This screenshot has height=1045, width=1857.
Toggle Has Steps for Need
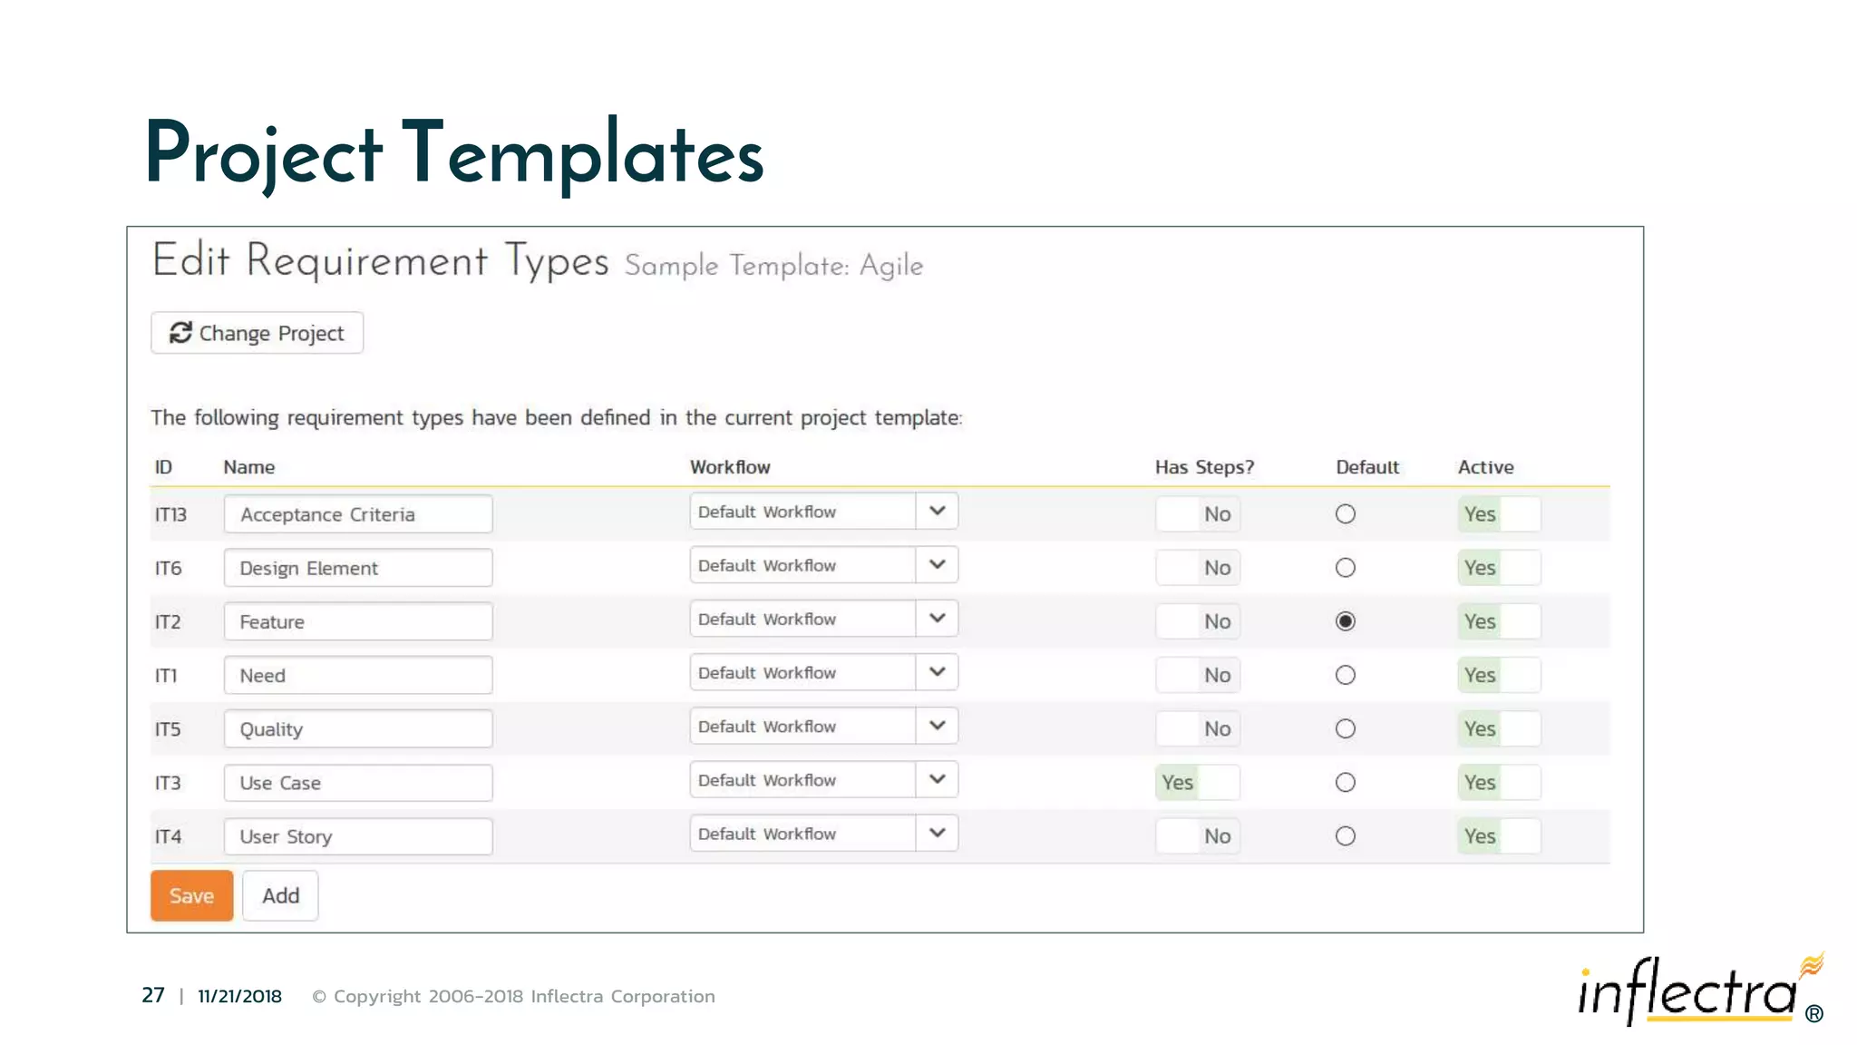coord(1197,675)
